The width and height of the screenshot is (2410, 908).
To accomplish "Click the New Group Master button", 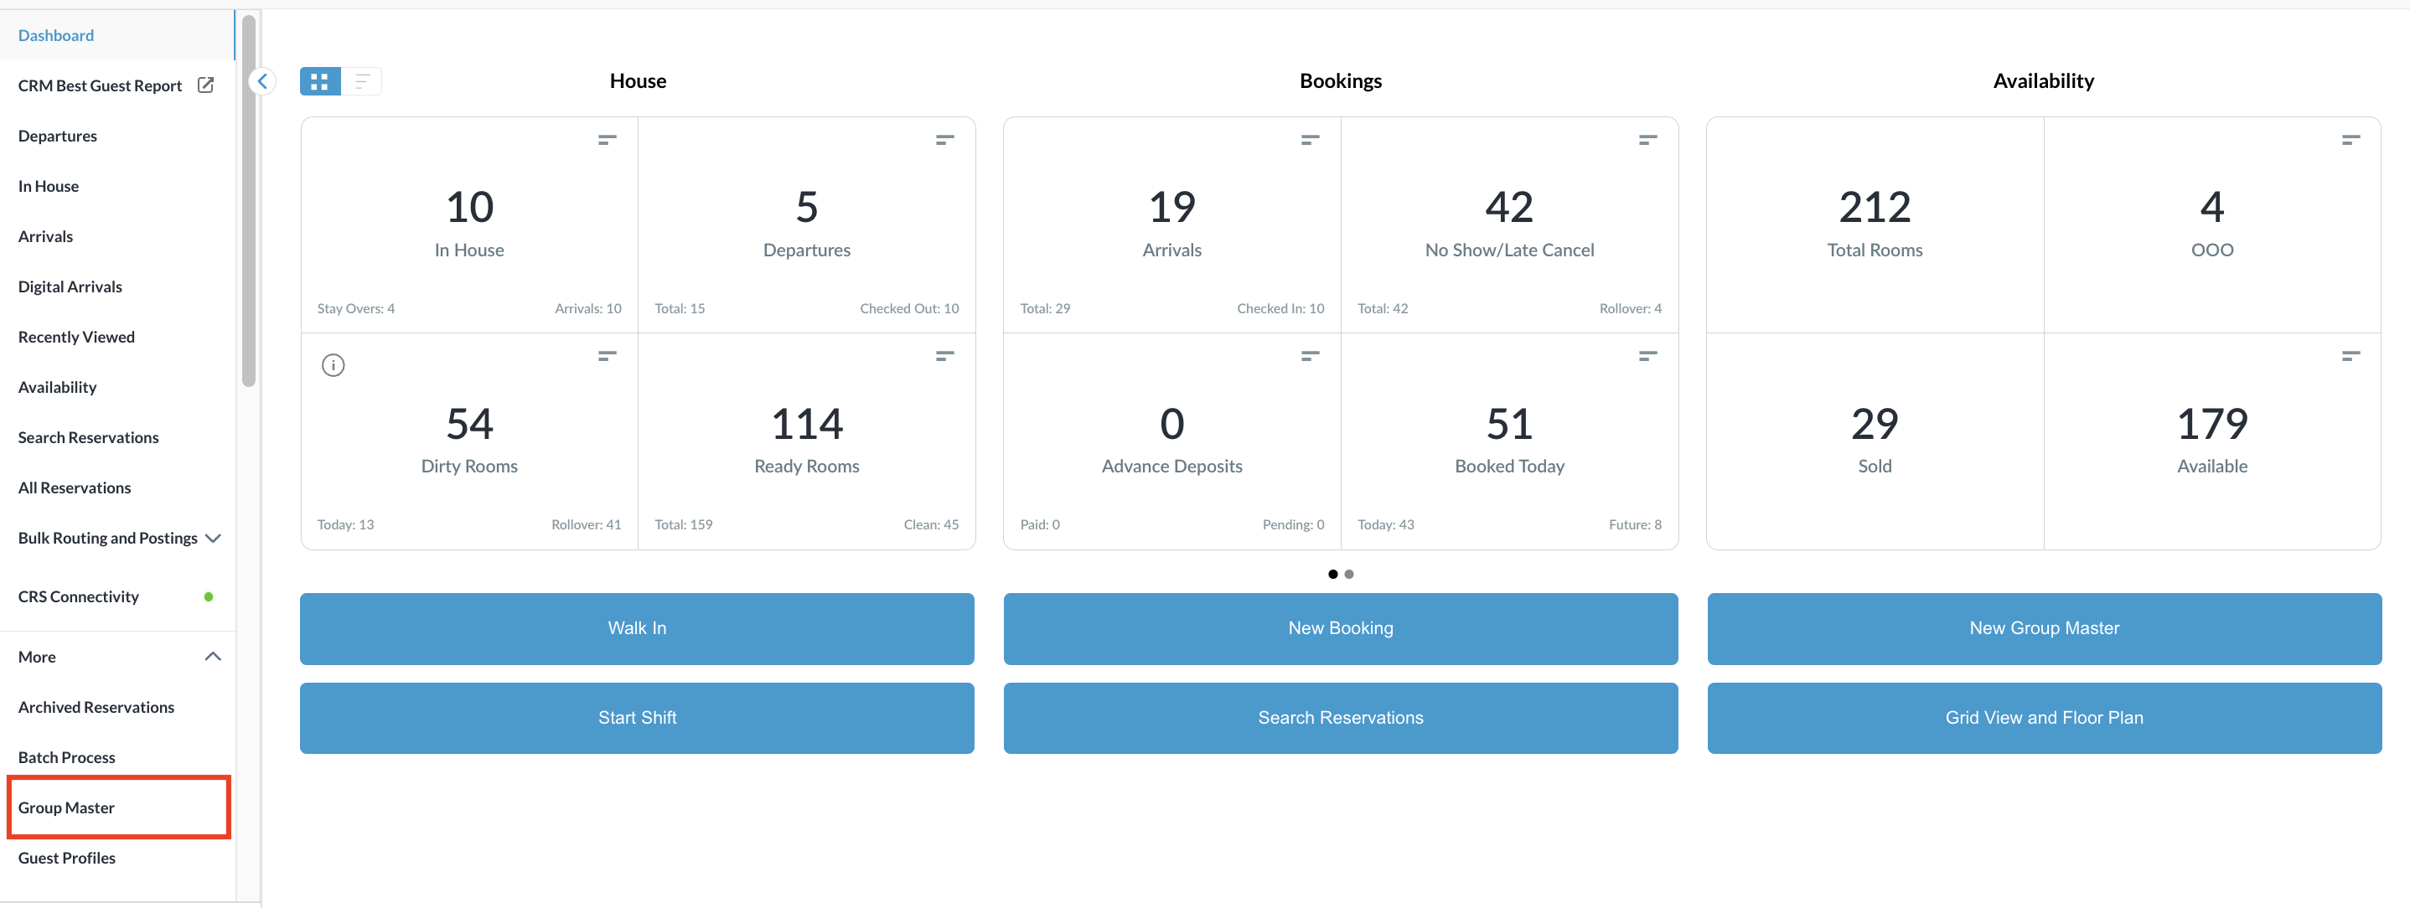I will [x=2043, y=628].
